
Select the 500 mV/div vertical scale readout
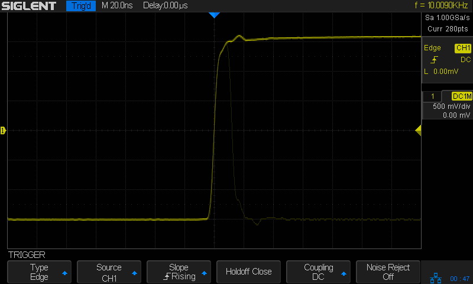[x=451, y=106]
